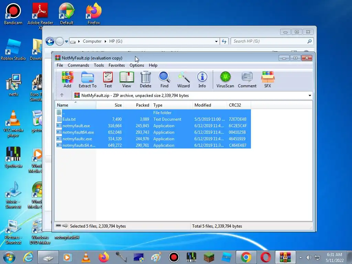The height and width of the screenshot is (264, 352).
Task: Click the Test archive icon
Action: point(108,80)
